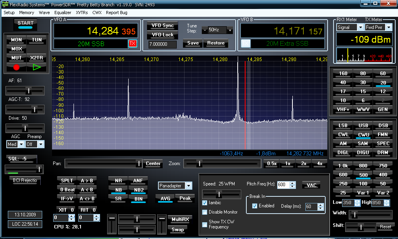Image resolution: width=398 pixels, height=239 pixels.
Task: Click the red TX indicator in VFO A
Action: pyautogui.click(x=133, y=43)
